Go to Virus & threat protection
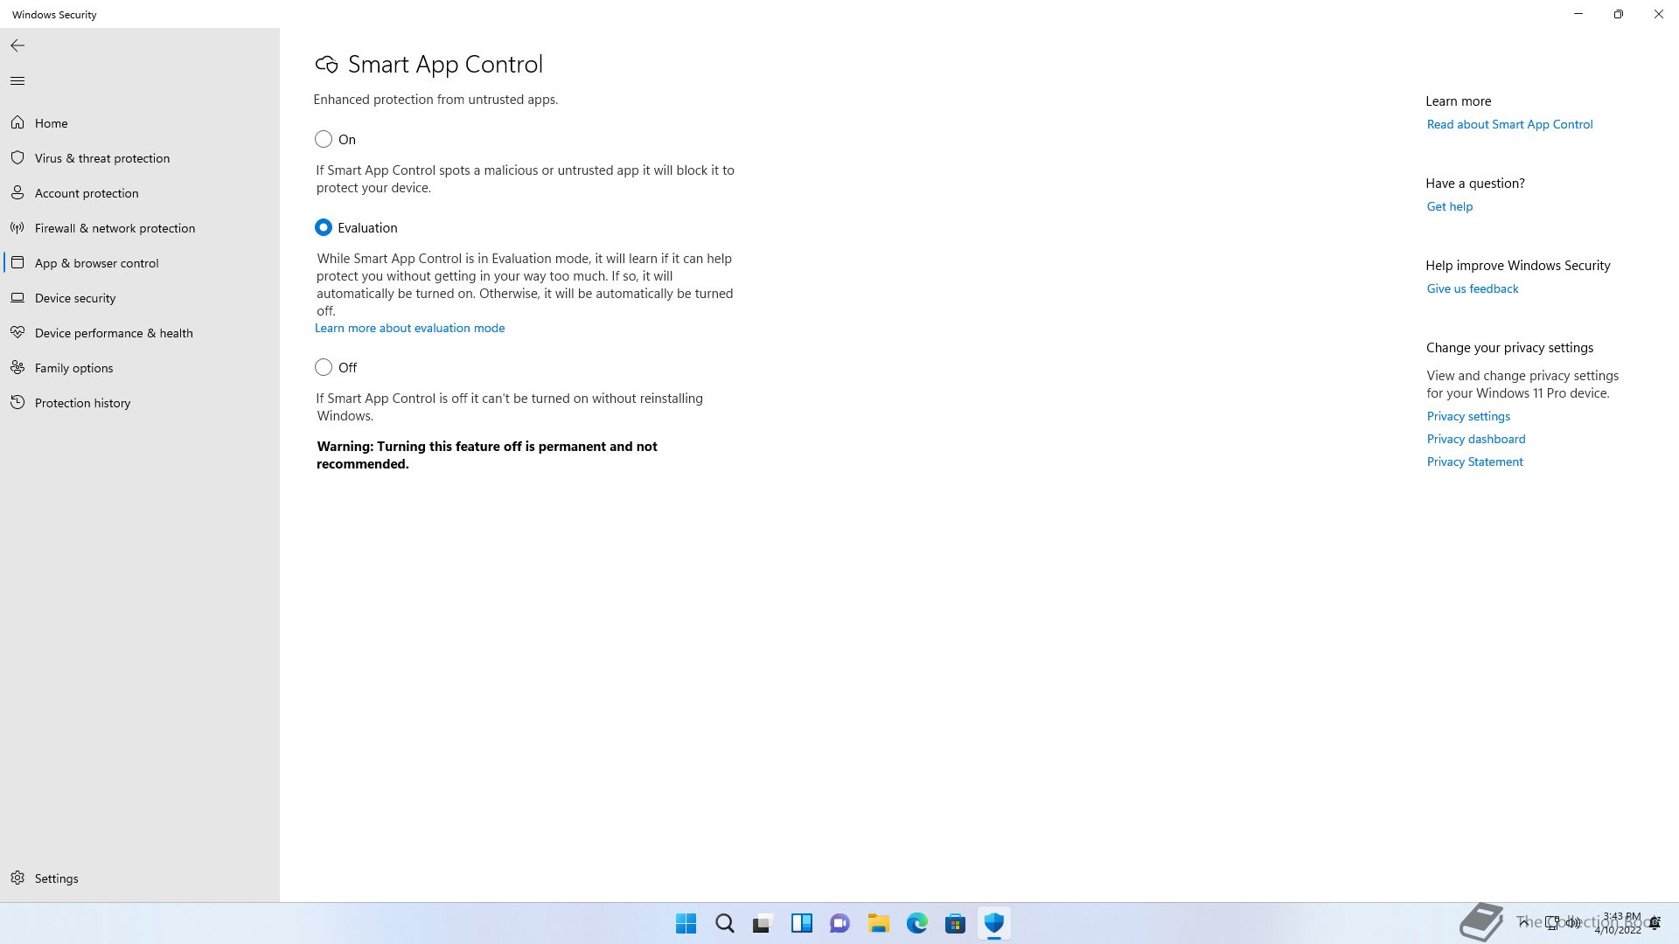Image resolution: width=1679 pixels, height=944 pixels. point(140,158)
